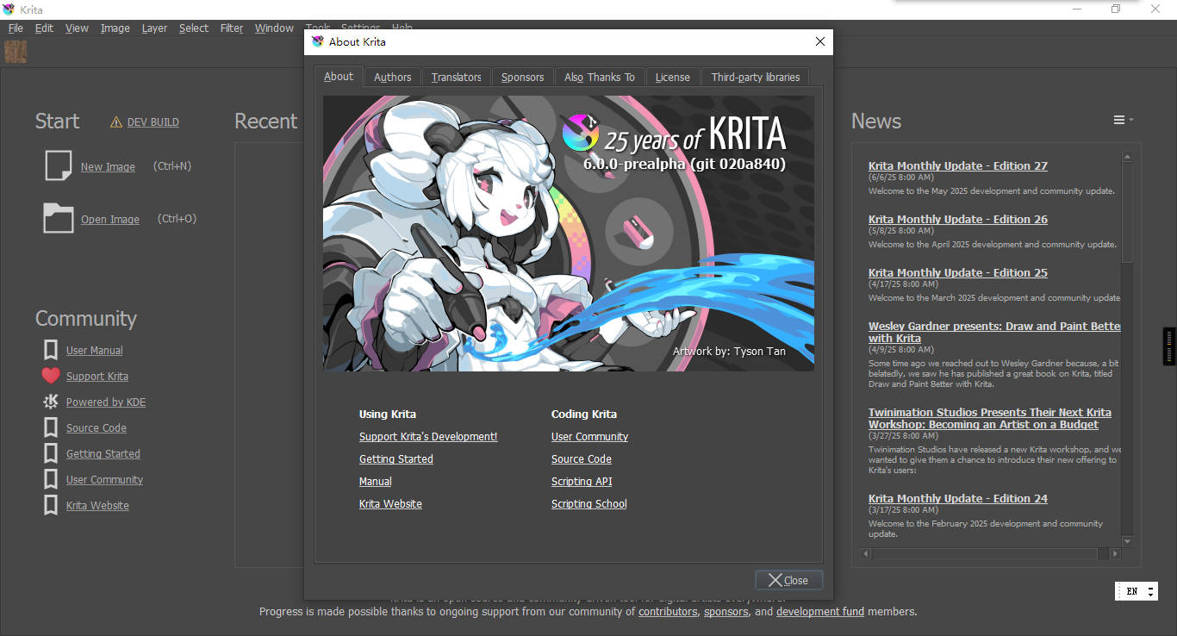Open the File menu
The width and height of the screenshot is (1177, 636).
pyautogui.click(x=16, y=28)
